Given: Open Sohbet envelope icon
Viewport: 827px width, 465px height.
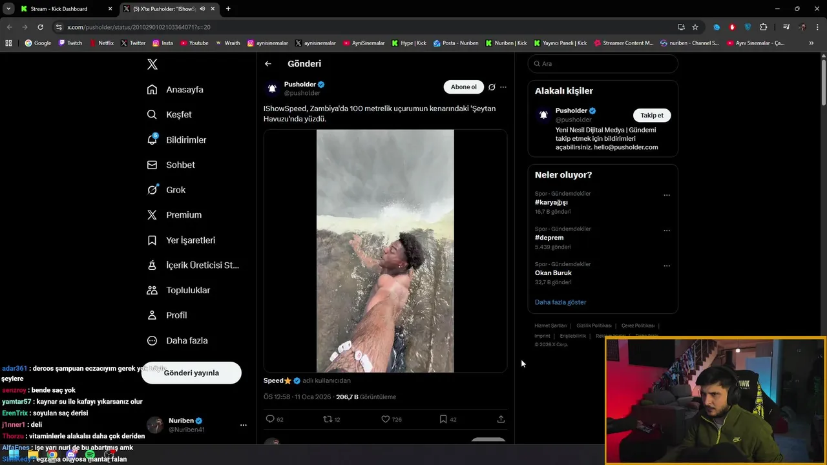Looking at the screenshot, I should 152,165.
